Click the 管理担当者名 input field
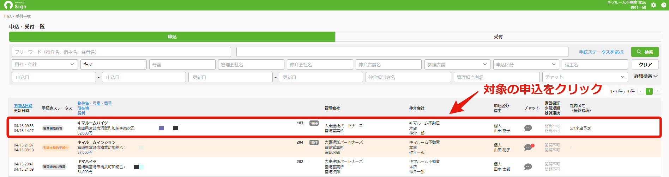669x177 pixels. tap(497, 77)
